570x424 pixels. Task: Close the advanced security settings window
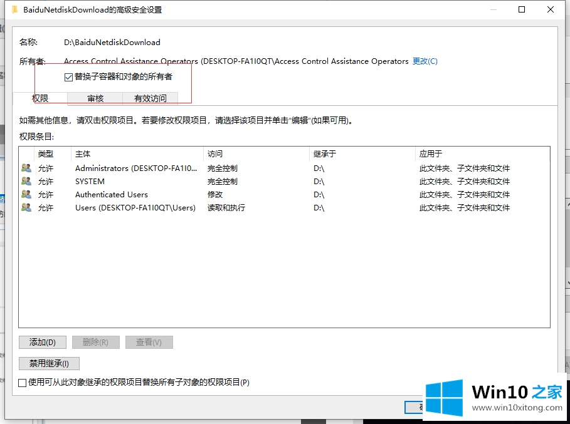click(x=551, y=9)
